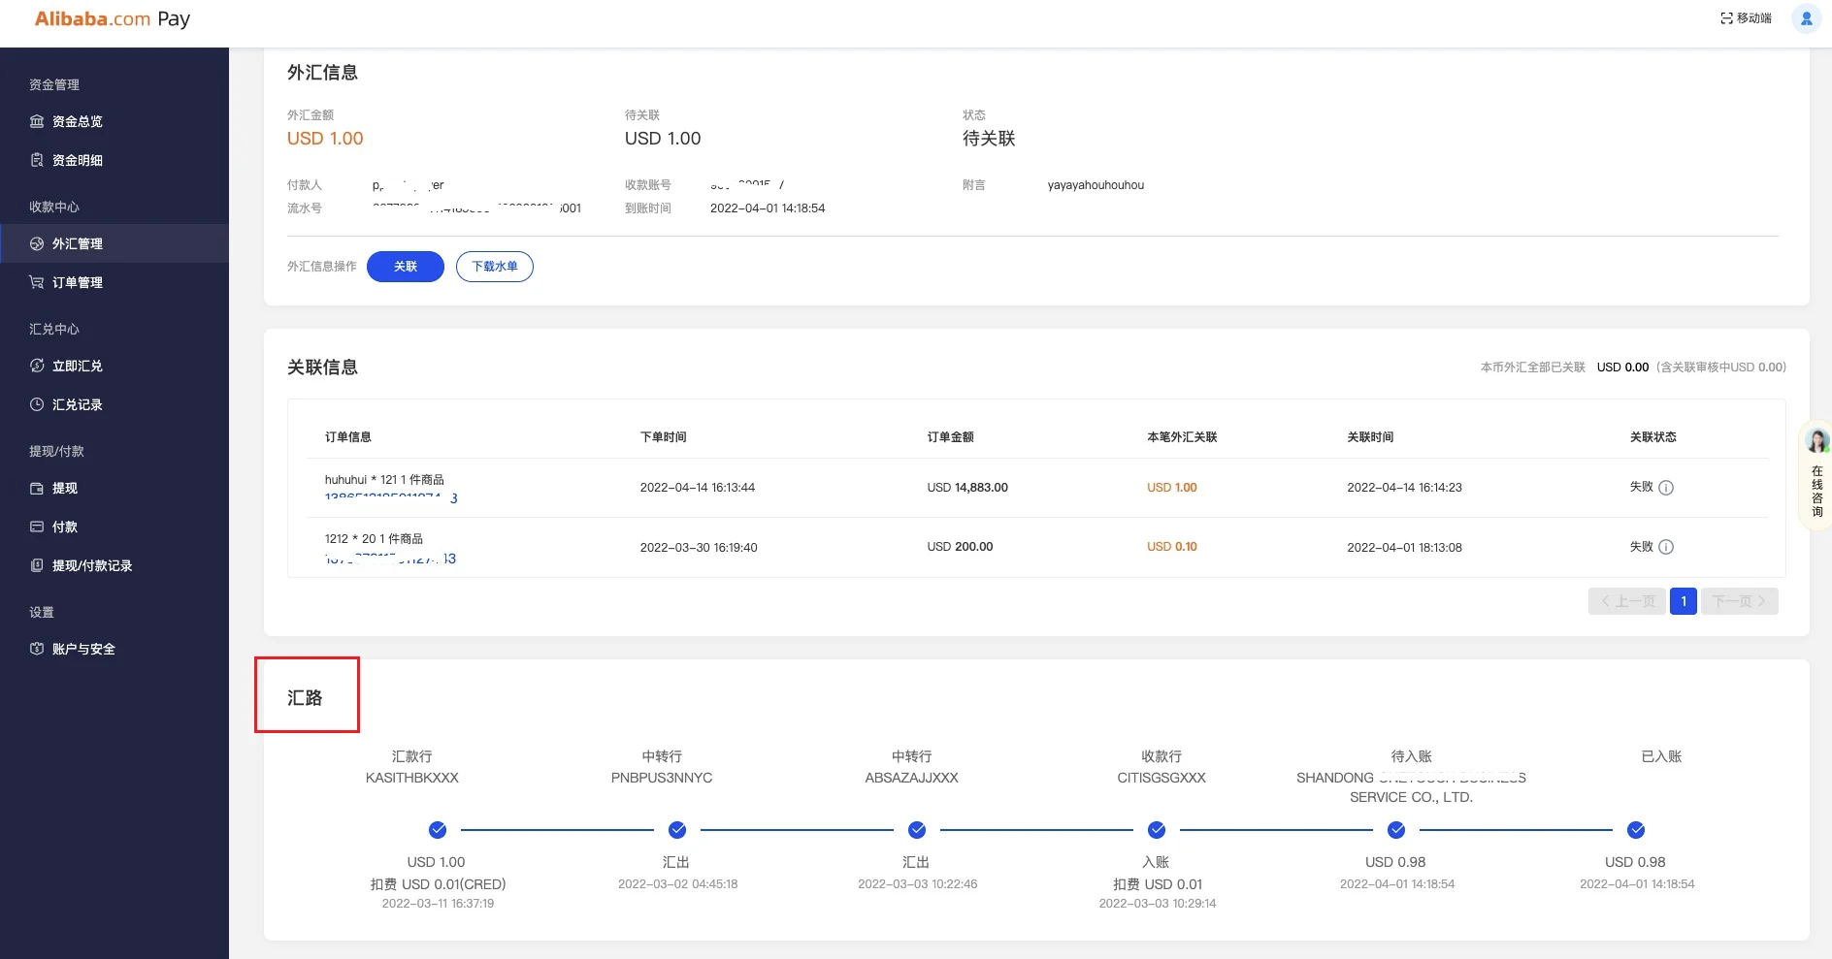1832x959 pixels.
Task: Open user profile avatar icon
Action: [1806, 18]
